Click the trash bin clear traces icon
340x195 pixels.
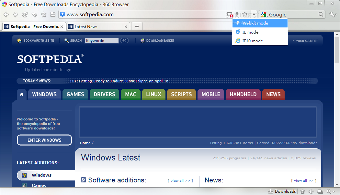pos(302,191)
